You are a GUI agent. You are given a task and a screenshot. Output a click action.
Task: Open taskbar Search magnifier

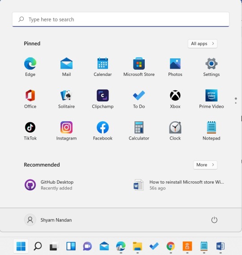coord(38,246)
